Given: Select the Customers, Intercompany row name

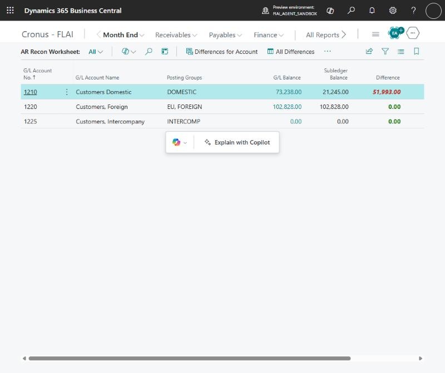Looking at the screenshot, I should [110, 121].
